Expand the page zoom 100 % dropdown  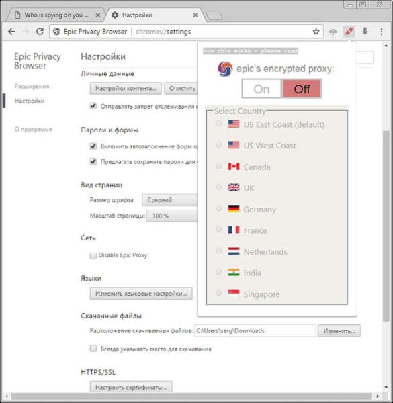(x=172, y=216)
